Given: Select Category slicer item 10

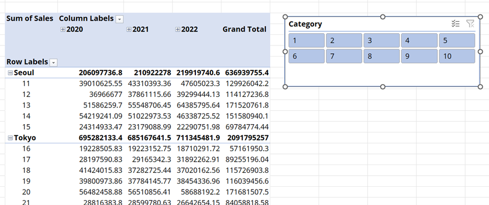Looking at the screenshot, I should [457, 56].
